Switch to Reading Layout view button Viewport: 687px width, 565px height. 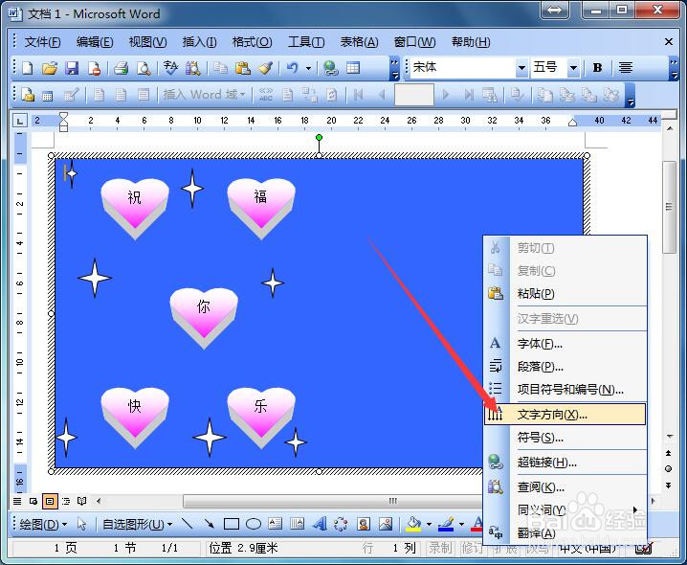[82, 501]
